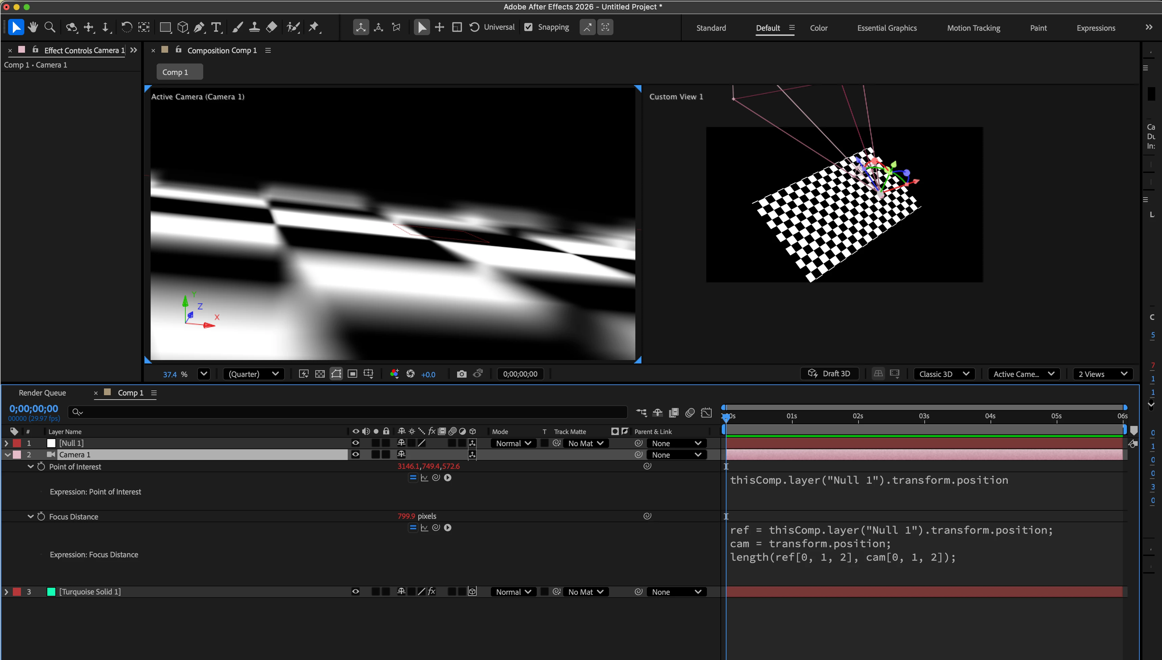Viewport: 1162px width, 660px height.
Task: Open the Classic 3D renderer dropdown
Action: pyautogui.click(x=944, y=374)
